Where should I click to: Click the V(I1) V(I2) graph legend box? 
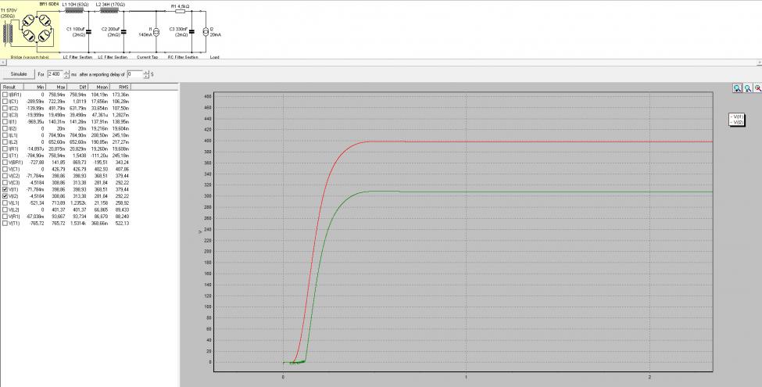[x=737, y=120]
